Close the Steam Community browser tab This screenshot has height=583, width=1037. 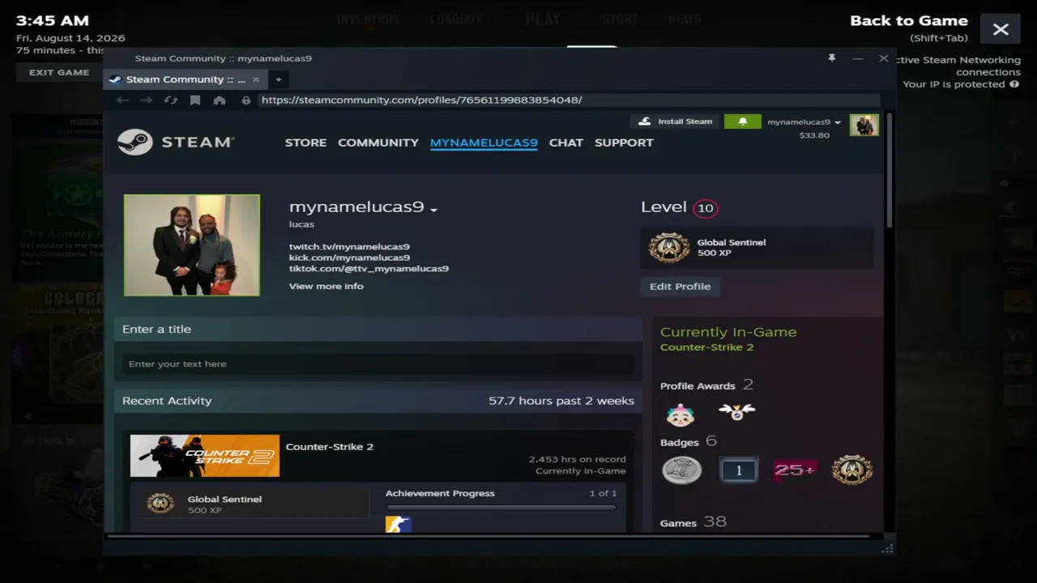coord(256,79)
